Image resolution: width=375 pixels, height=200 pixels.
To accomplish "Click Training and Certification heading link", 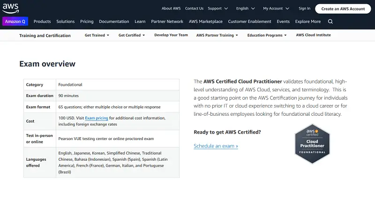I will pyautogui.click(x=45, y=36).
